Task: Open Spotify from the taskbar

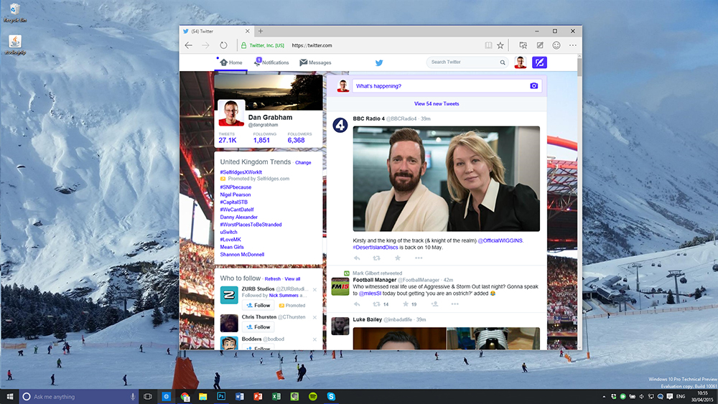Action: click(x=313, y=397)
